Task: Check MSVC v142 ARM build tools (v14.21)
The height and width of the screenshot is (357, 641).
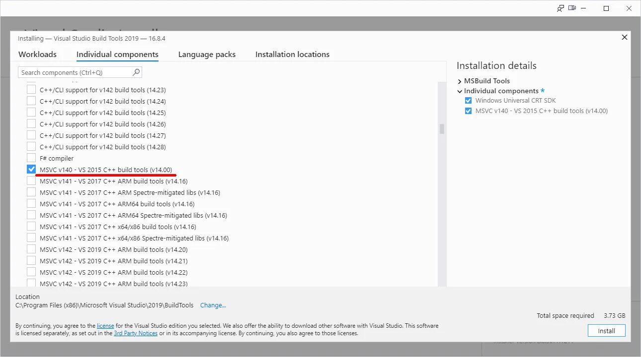Action: click(31, 261)
